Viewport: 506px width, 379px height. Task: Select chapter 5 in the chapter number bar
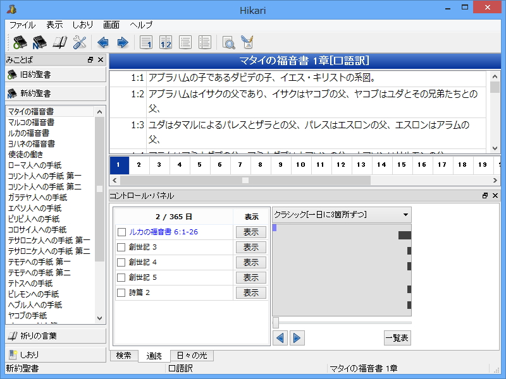point(199,164)
